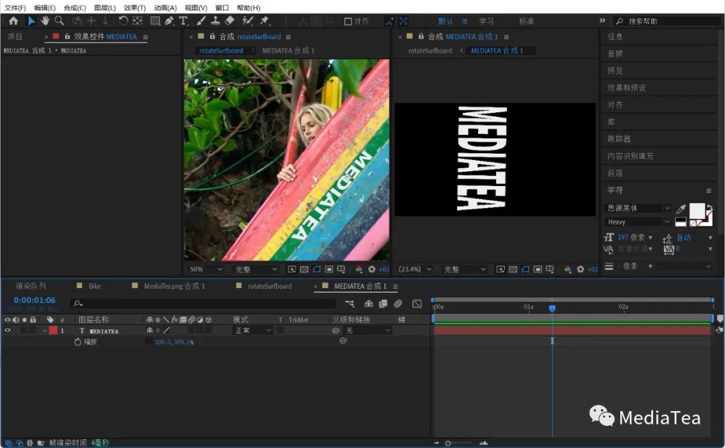Select the Pan Behind anchor point tool
Viewport: 725px width, 448px height.
click(x=138, y=21)
